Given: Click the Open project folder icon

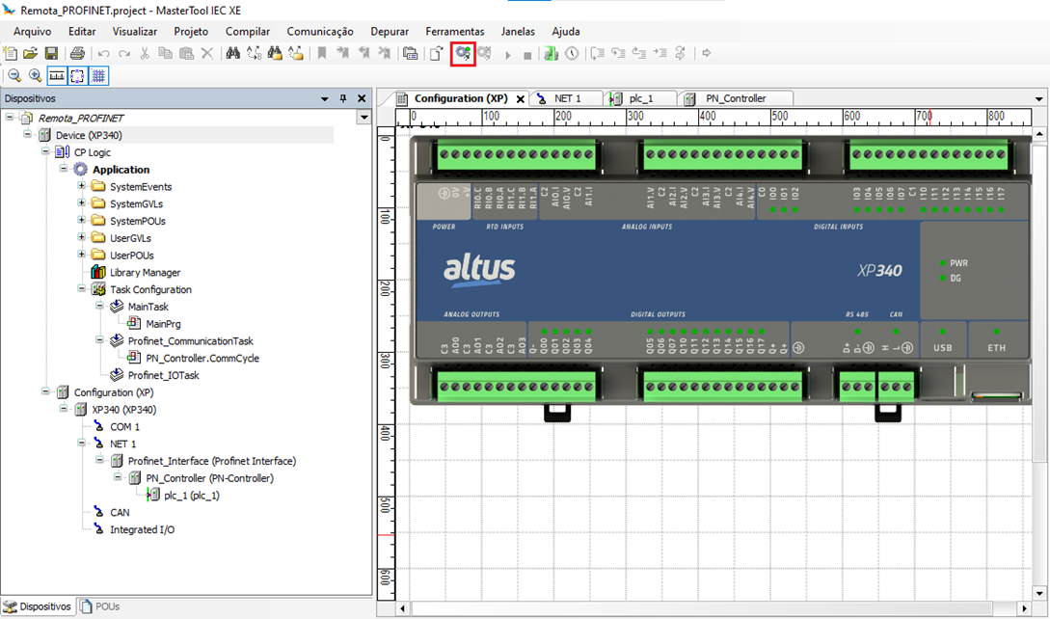Looking at the screenshot, I should click(x=31, y=54).
